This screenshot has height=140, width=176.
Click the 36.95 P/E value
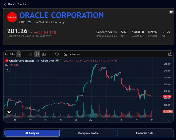[x=166, y=32]
